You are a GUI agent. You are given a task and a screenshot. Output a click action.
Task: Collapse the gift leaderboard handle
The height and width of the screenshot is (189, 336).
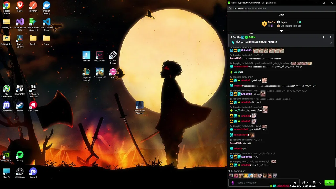(x=281, y=31)
